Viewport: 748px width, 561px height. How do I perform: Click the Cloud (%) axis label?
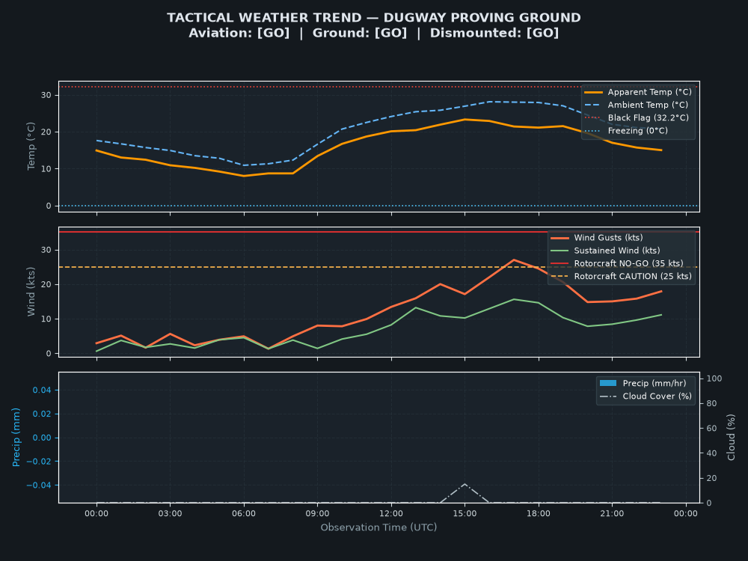coord(731,438)
